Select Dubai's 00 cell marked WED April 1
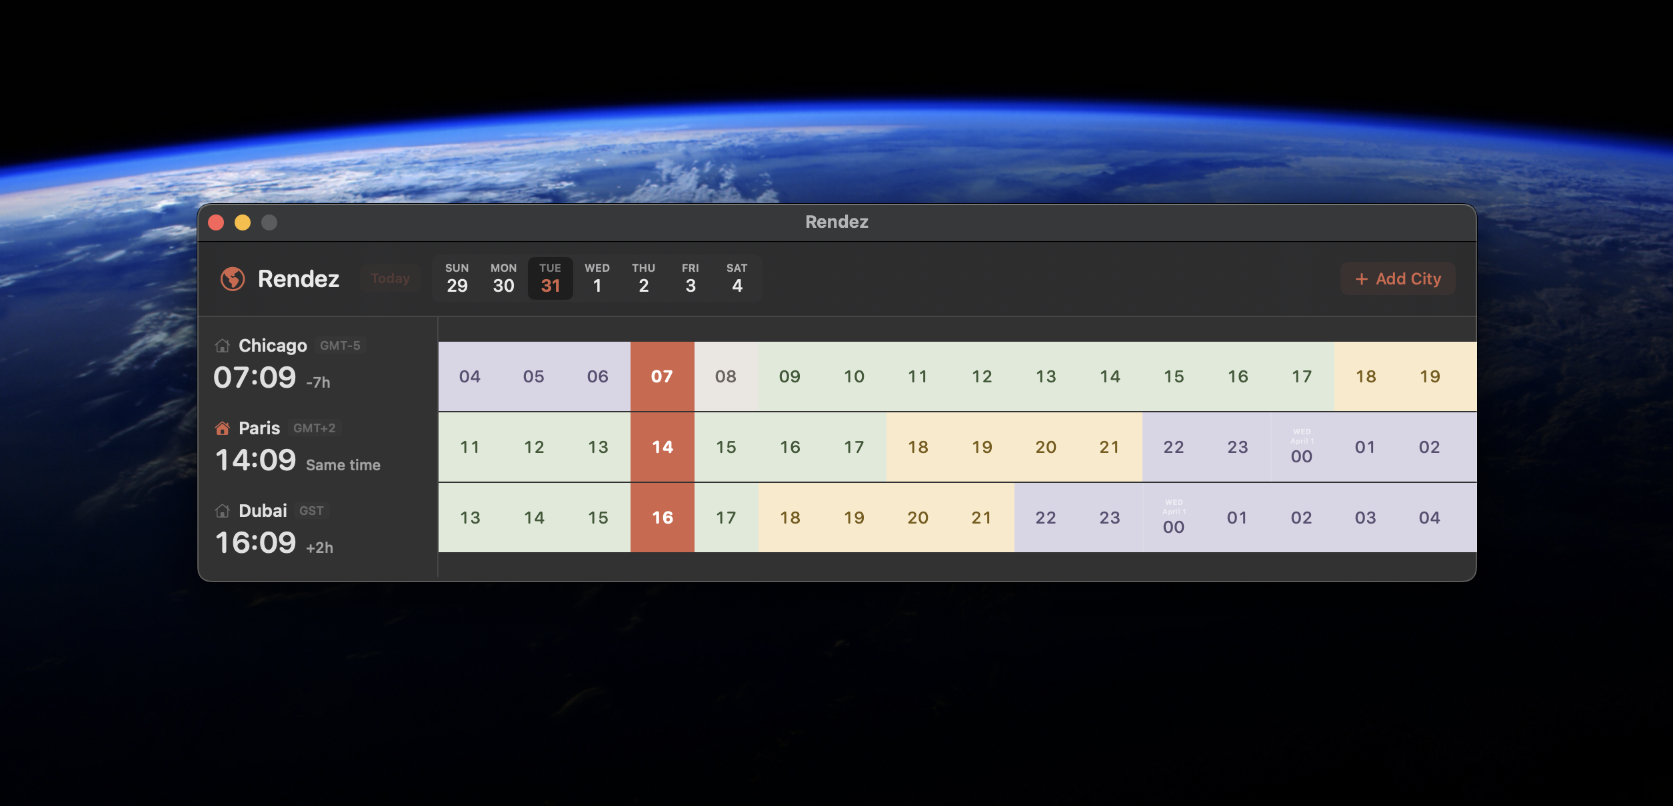Viewport: 1673px width, 806px height. (x=1174, y=518)
